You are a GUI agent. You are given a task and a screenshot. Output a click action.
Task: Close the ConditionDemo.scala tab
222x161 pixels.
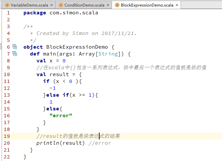[108, 5]
